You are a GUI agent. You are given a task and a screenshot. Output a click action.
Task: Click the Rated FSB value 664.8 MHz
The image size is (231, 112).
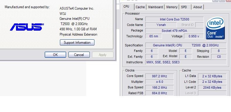159,93
